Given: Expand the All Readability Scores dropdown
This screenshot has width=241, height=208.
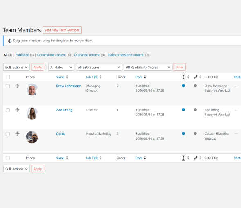Looking at the screenshot, I should [148, 67].
